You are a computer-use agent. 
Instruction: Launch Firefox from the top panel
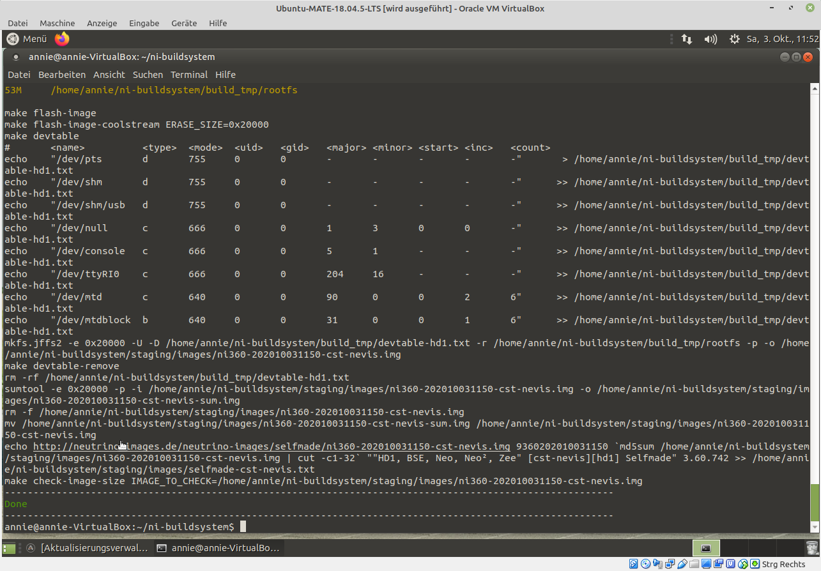coord(62,39)
